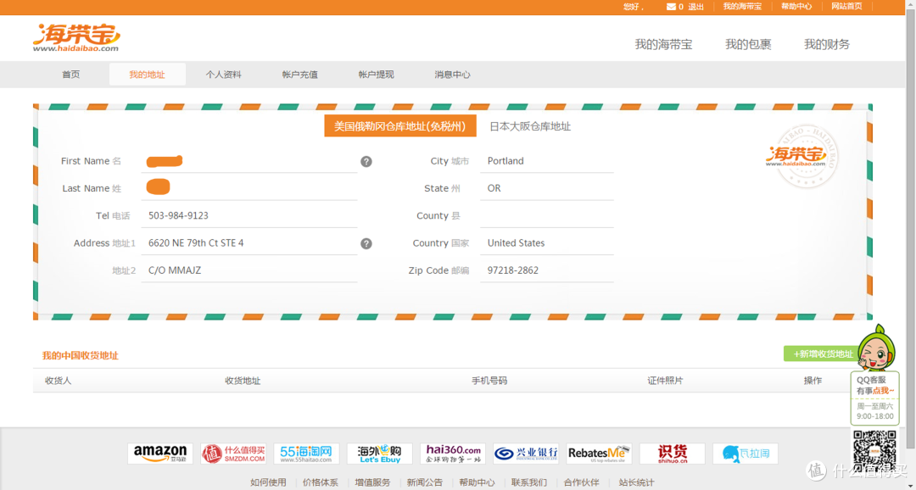Image resolution: width=916 pixels, height=490 pixels.
Task: Open the message envelope icon in top bar
Action: pos(671,7)
